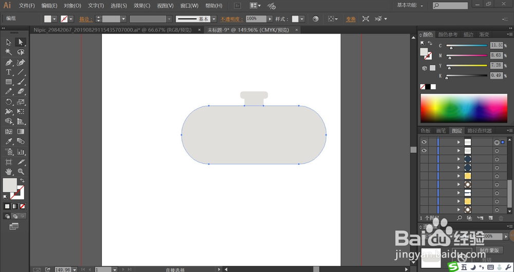The height and width of the screenshot is (272, 514).
Task: Select the Lasso tool
Action: pyautogui.click(x=21, y=52)
